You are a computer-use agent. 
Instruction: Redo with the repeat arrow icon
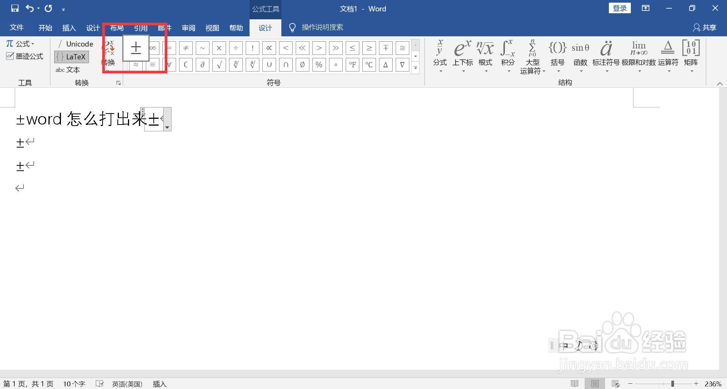48,8
